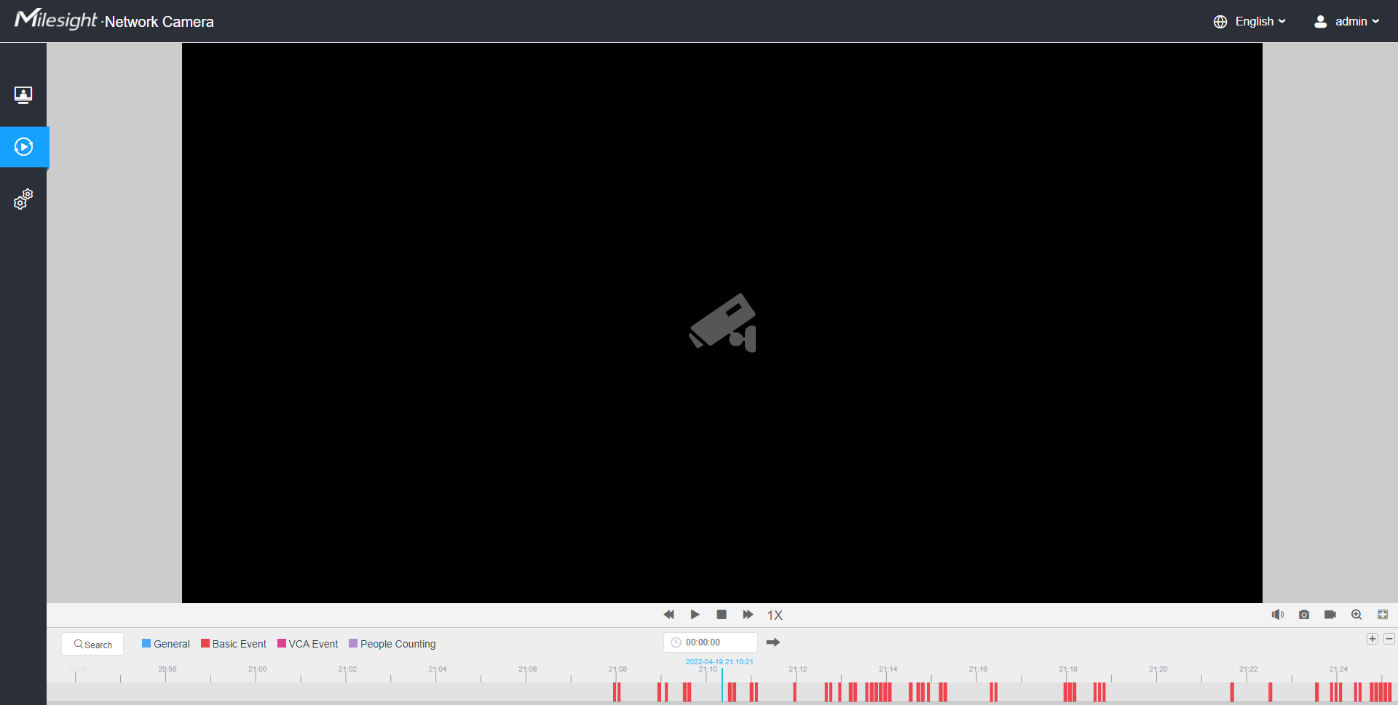Screen dimensions: 1398x705
Task: Click the globe language icon
Action: [x=1220, y=22]
